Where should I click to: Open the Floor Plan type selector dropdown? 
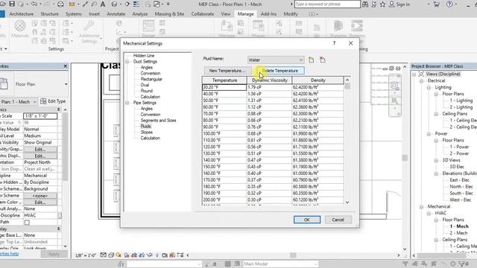(x=66, y=84)
